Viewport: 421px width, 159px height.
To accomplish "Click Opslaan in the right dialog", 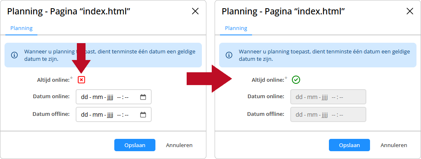I will click(349, 145).
